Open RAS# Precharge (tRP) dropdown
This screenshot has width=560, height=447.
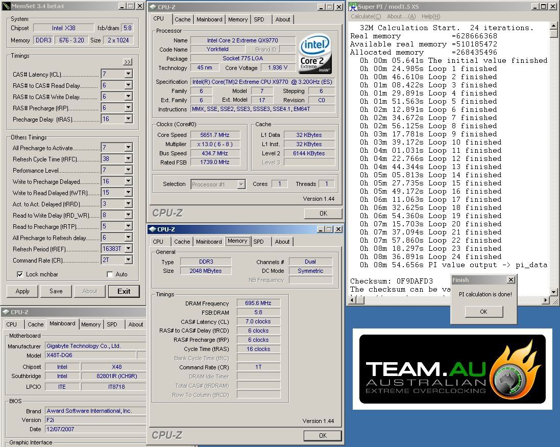[129, 108]
